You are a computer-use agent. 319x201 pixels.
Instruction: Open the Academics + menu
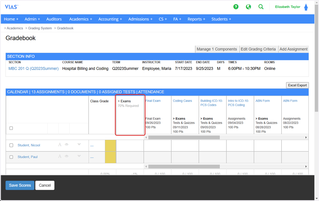[x=81, y=19]
